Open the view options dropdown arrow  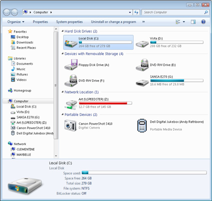[x=184, y=22]
